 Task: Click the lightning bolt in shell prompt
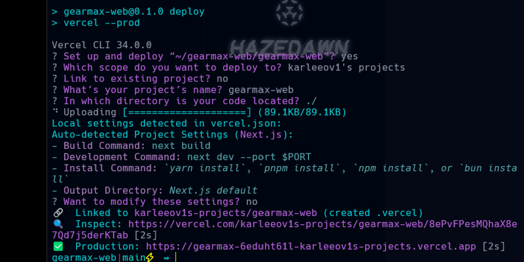coord(150,258)
